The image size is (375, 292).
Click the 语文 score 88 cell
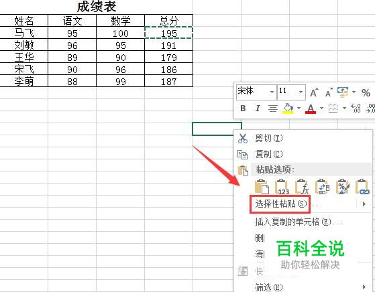pyautogui.click(x=72, y=81)
